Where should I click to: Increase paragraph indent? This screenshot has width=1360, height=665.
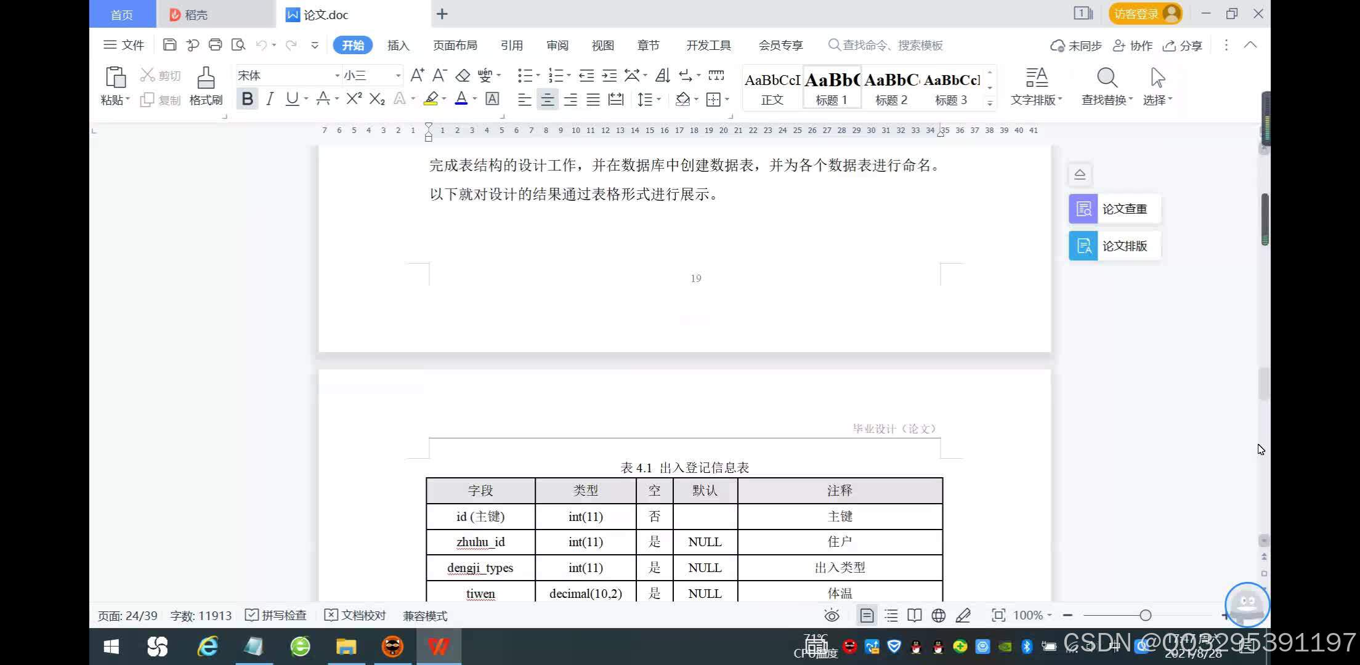tap(609, 75)
